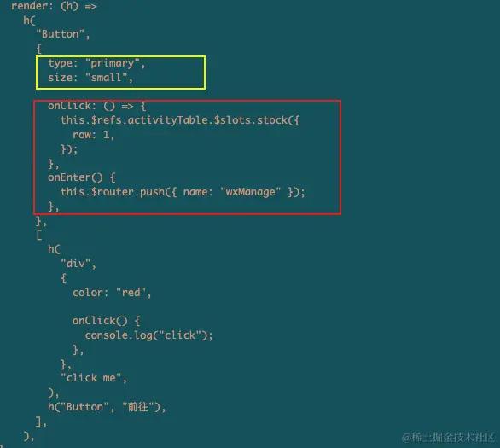Click the size: "small" line
The width and height of the screenshot is (500, 448).
click(x=90, y=78)
